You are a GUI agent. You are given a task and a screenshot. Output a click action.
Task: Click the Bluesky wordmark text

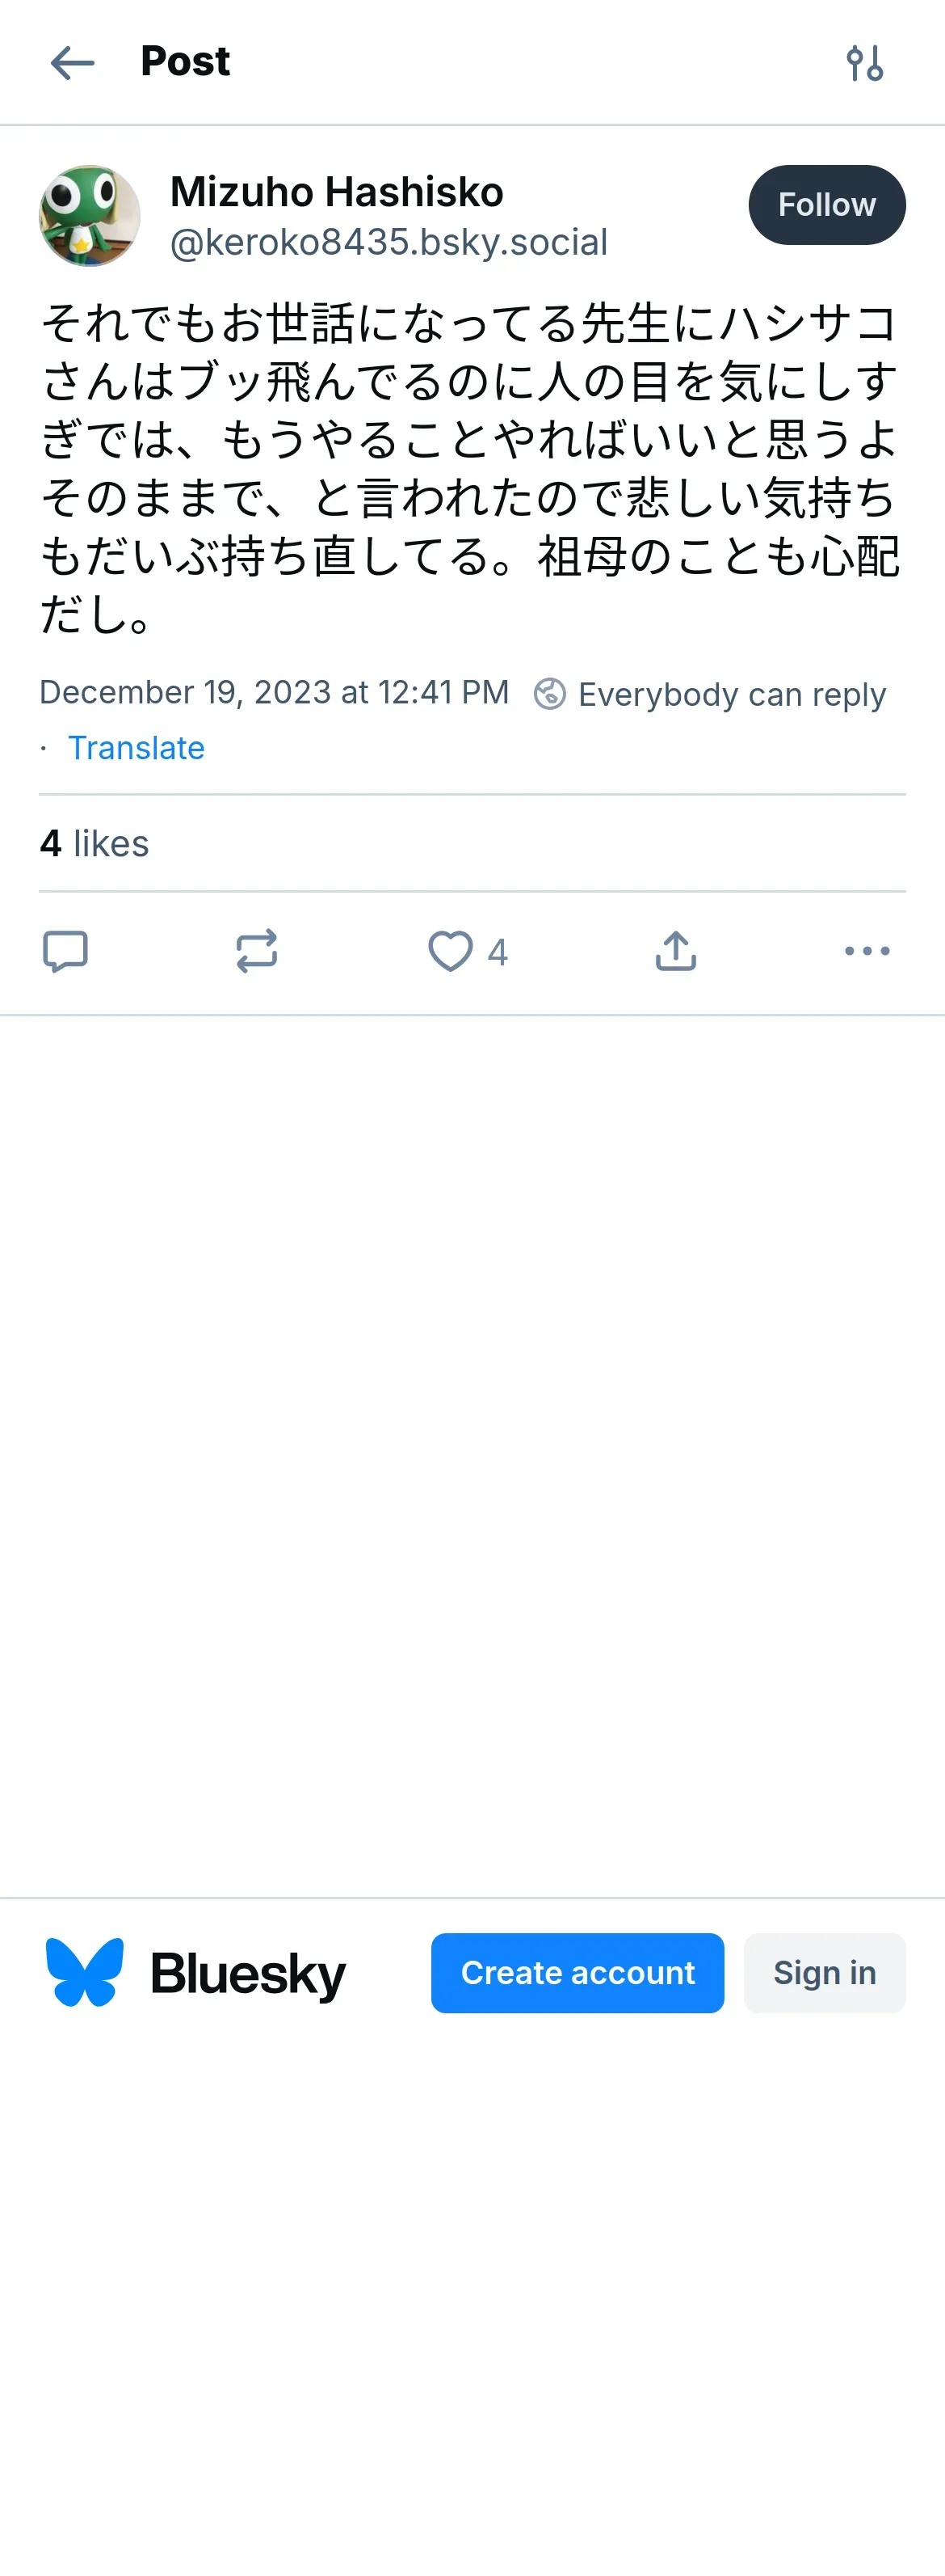[248, 1974]
